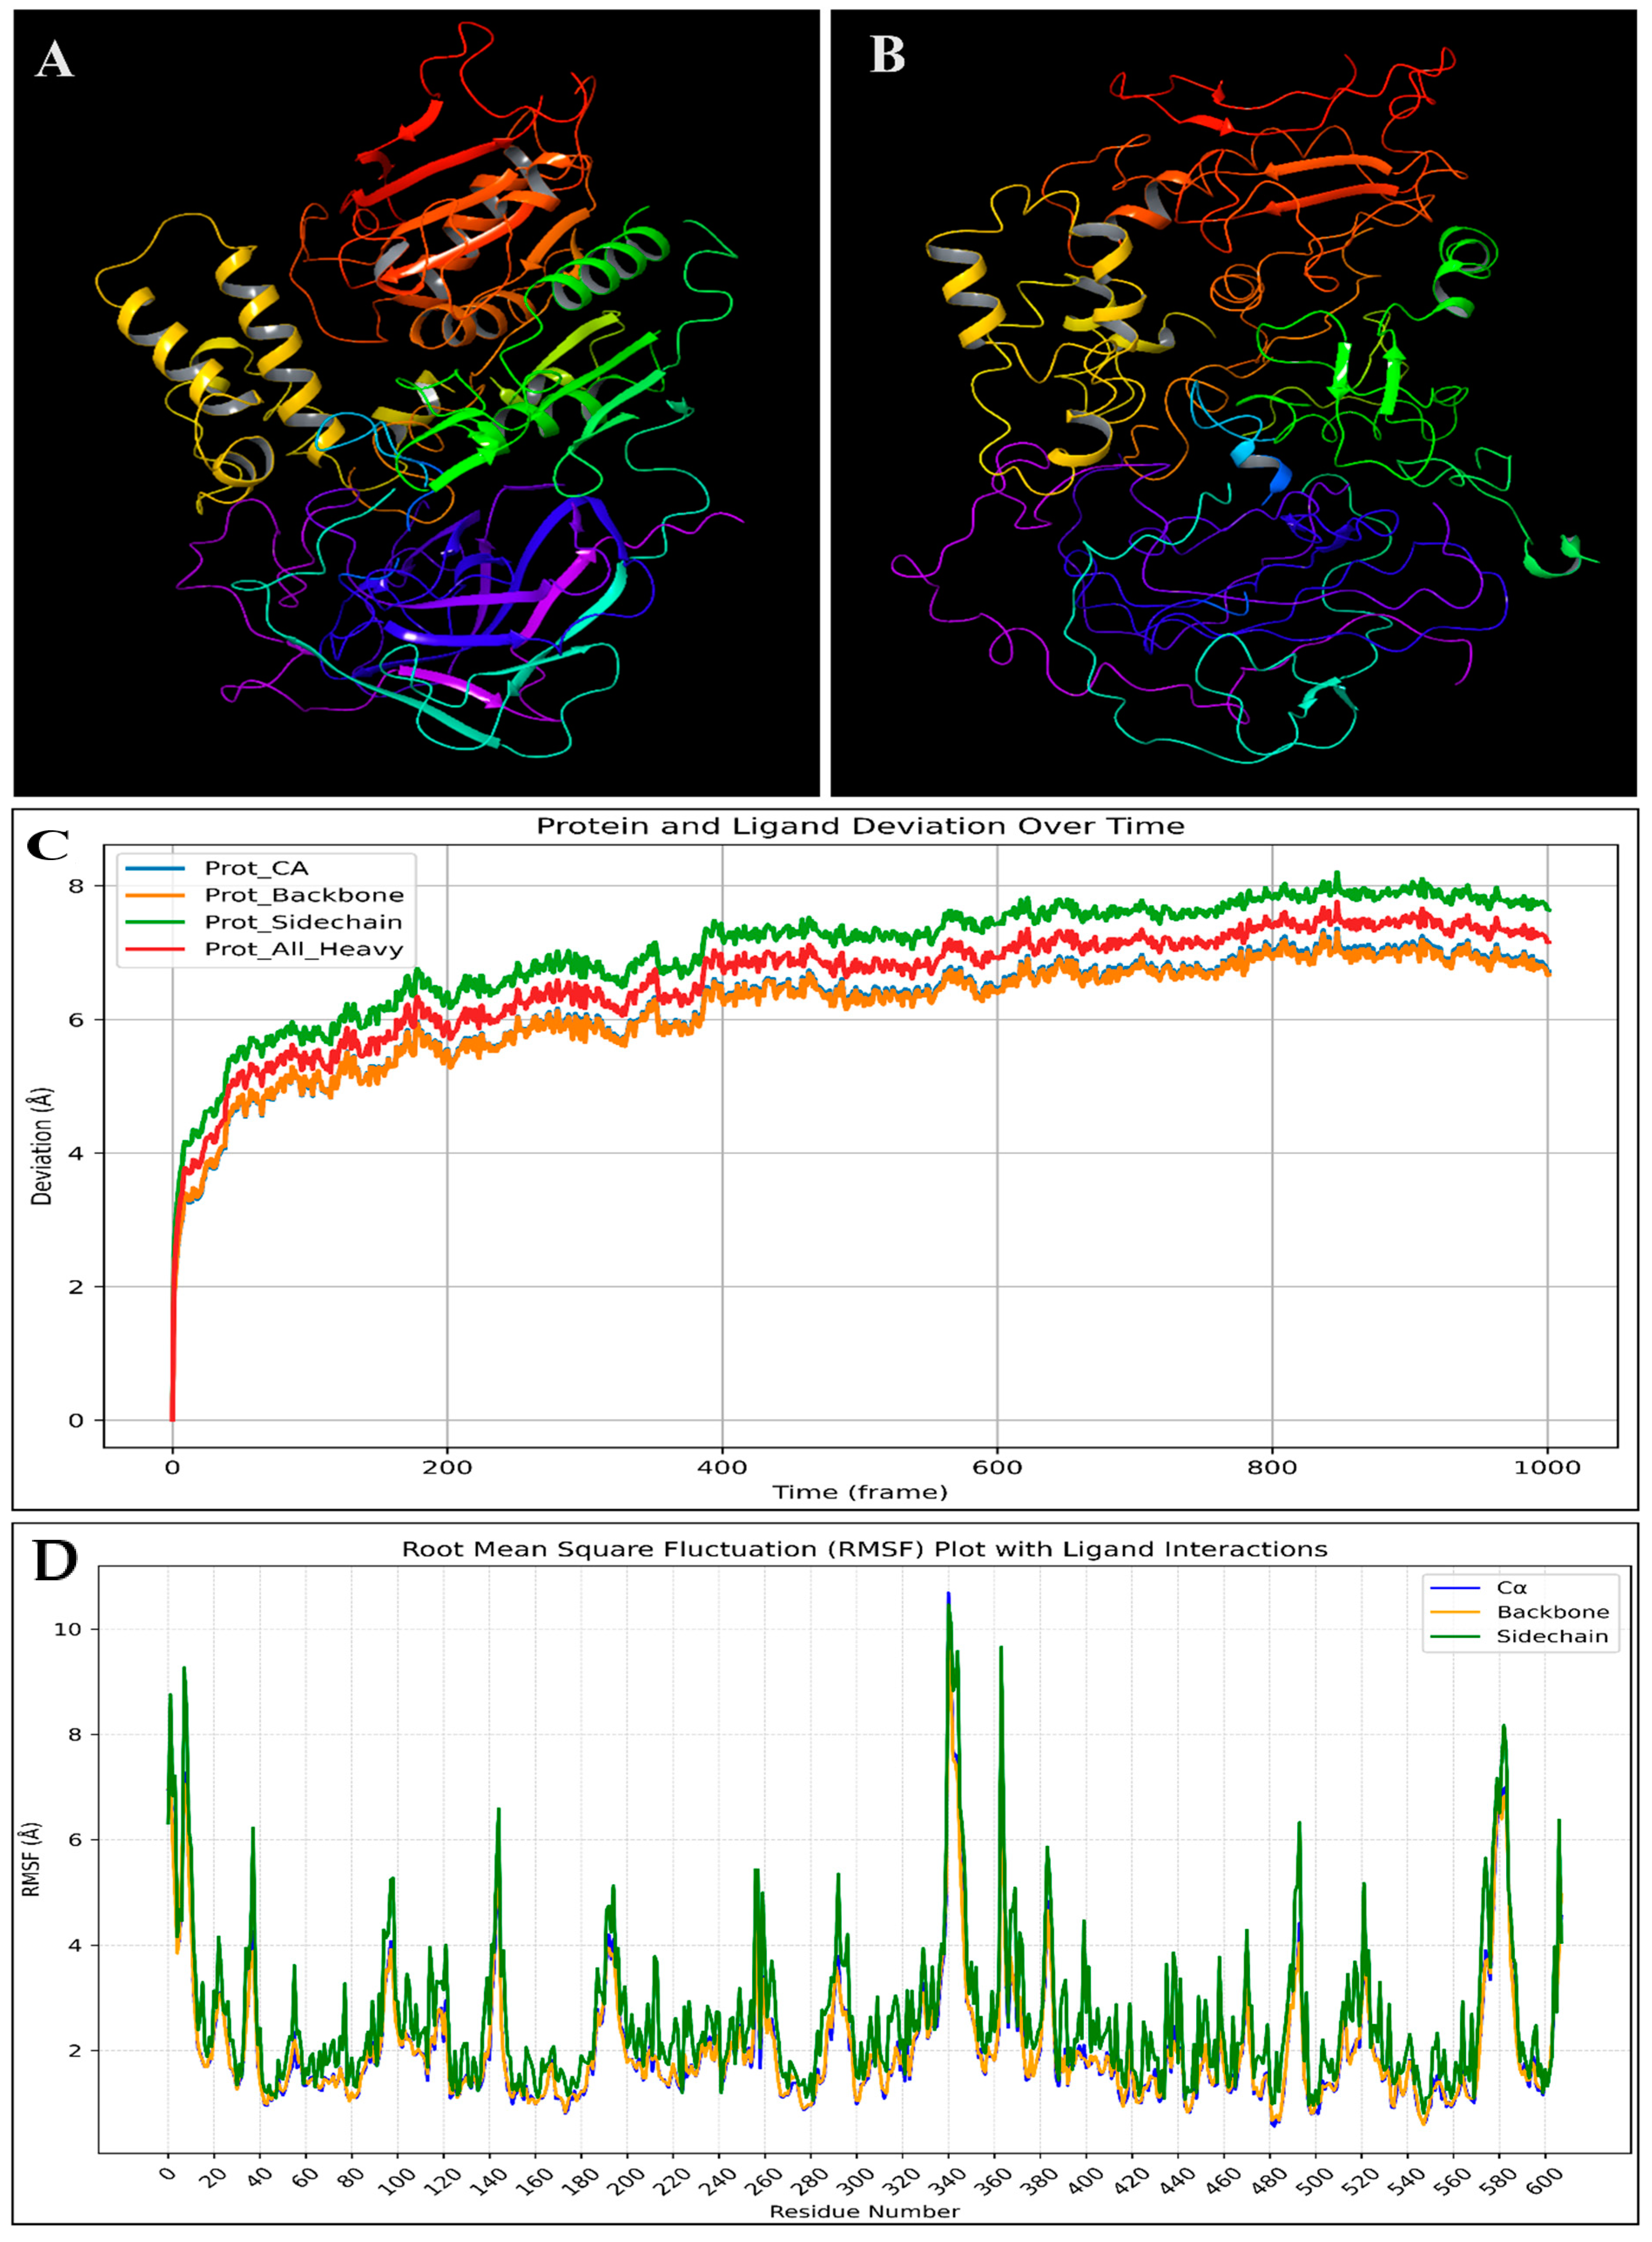The width and height of the screenshot is (1652, 2242).
Task: Click the panel D label letter
Action: pyautogui.click(x=55, y=1561)
